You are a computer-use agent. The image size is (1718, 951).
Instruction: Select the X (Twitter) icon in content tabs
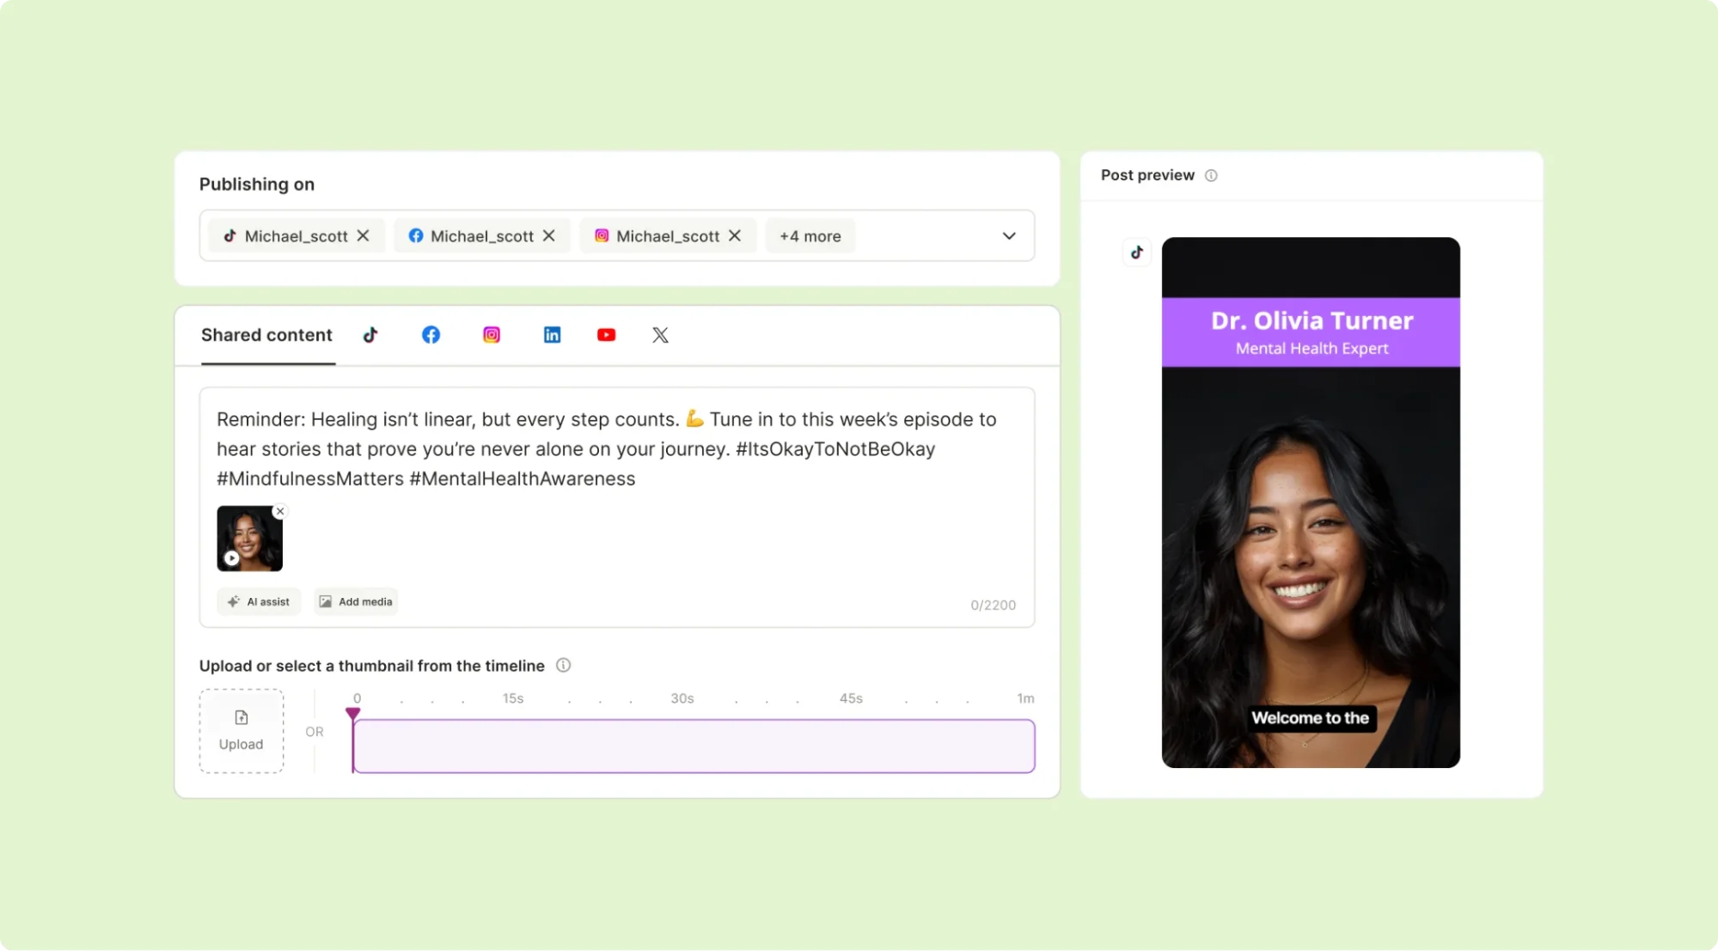click(661, 335)
